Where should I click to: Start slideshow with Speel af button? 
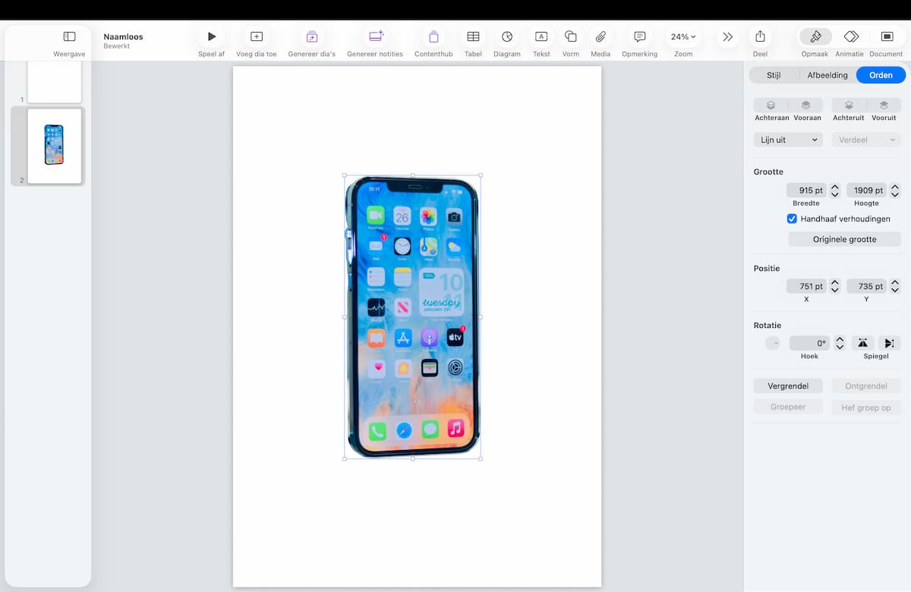[x=212, y=36]
